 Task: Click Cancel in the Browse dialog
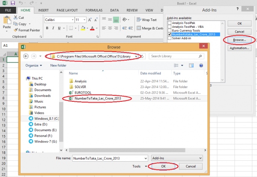191,166
